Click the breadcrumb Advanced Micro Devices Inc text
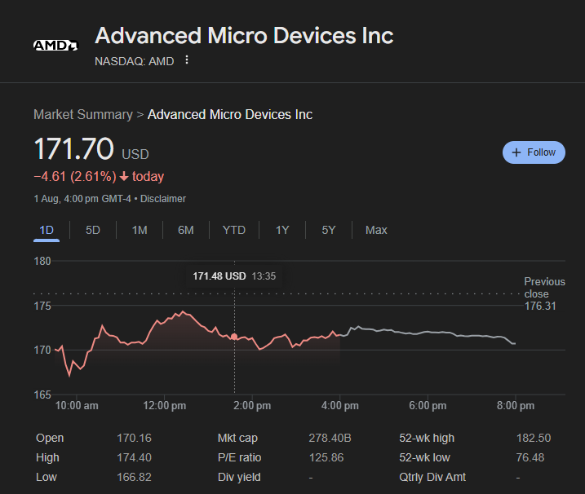Screen dimensions: 585x494 pos(230,114)
